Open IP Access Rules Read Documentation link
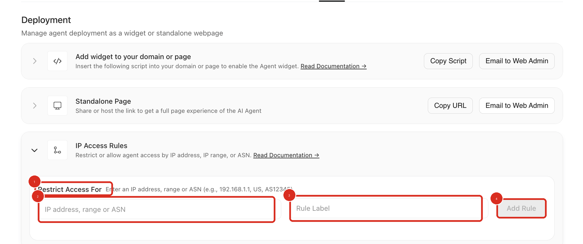583x244 pixels. pyautogui.click(x=286, y=155)
